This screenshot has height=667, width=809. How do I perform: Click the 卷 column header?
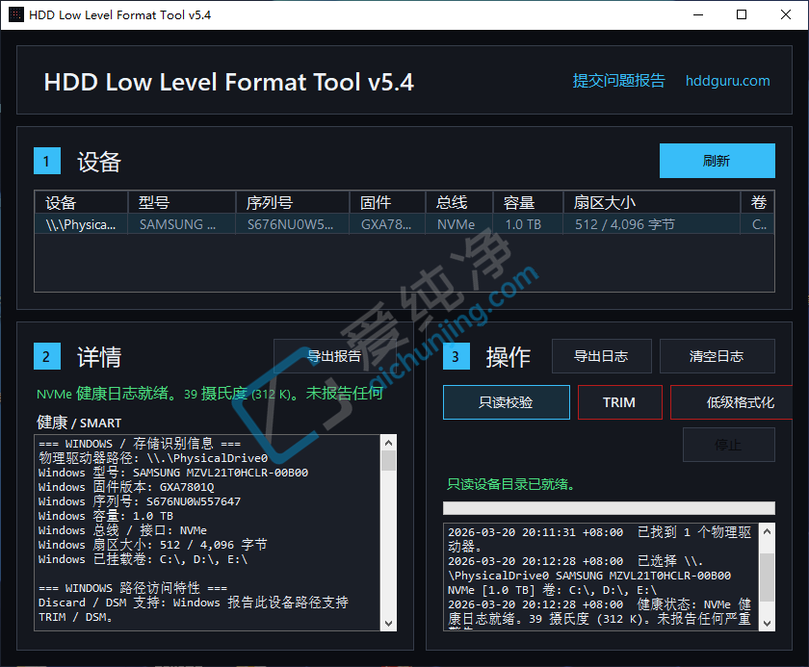(x=757, y=202)
